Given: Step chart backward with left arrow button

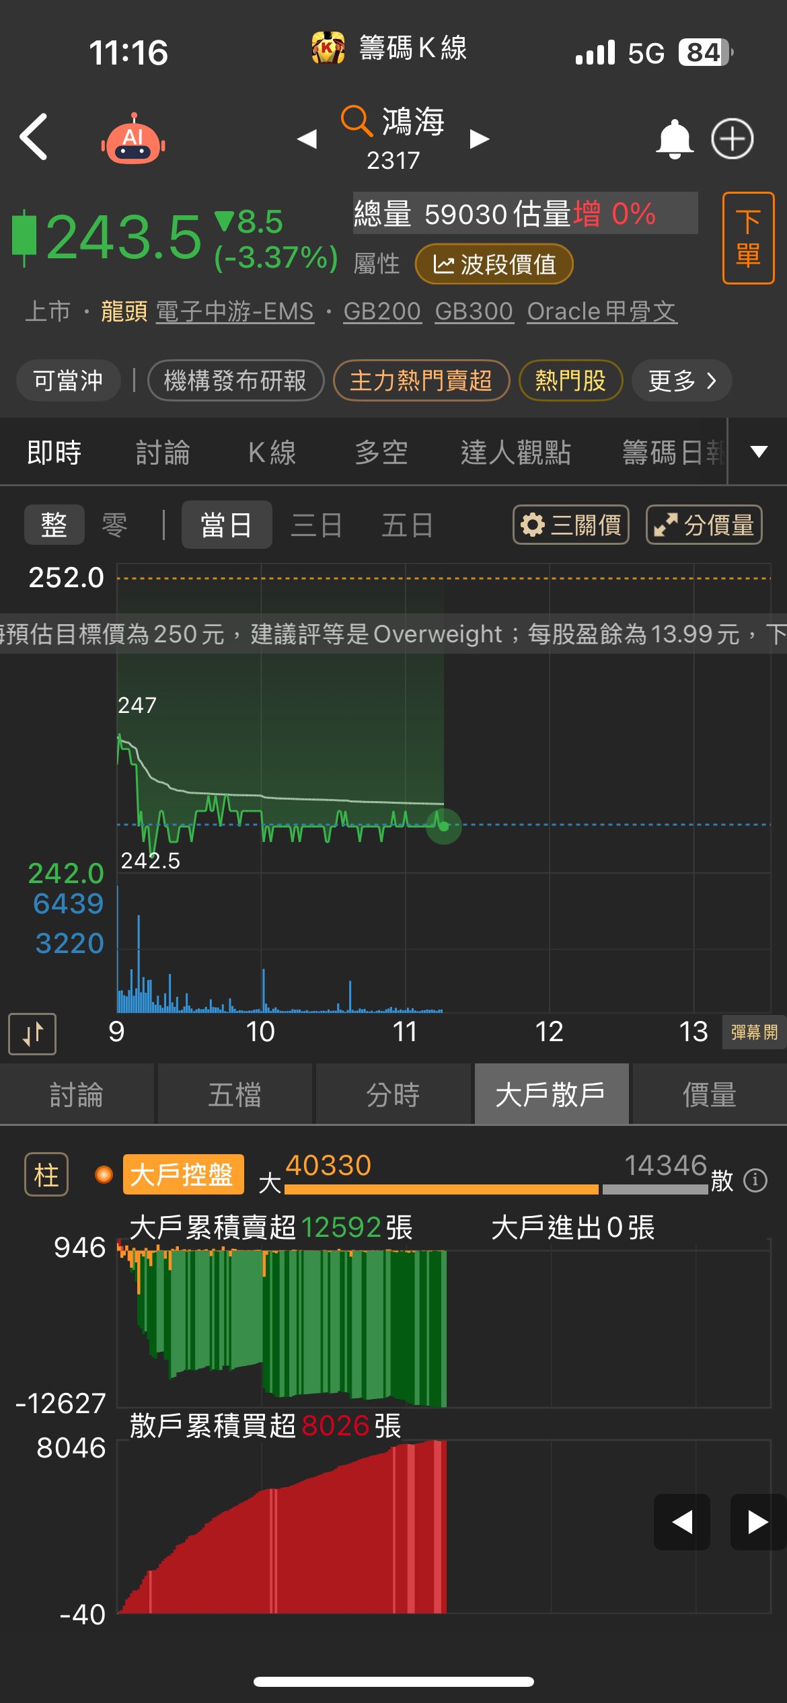Looking at the screenshot, I should coord(682,1522).
